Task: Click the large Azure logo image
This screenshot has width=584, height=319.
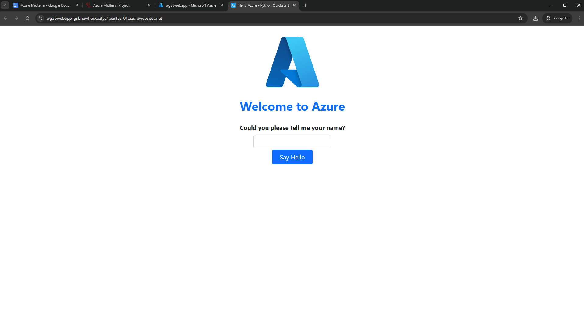Action: pos(292,62)
